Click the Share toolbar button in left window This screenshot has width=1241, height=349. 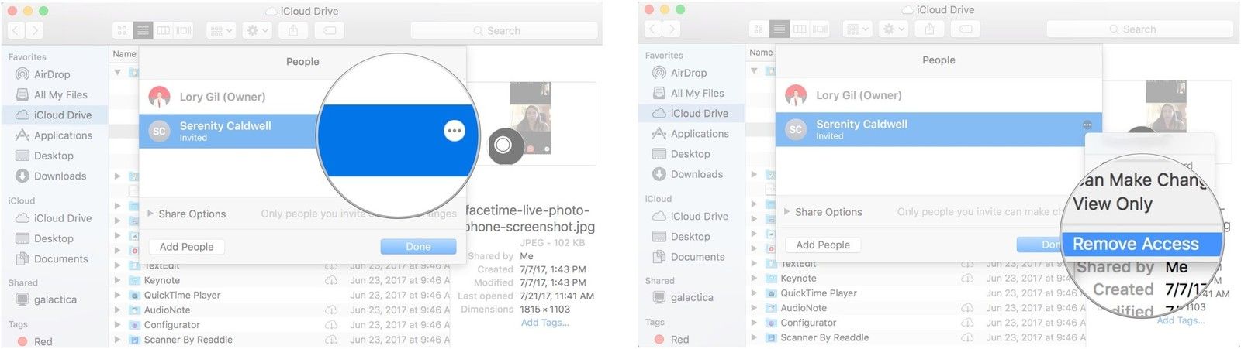pyautogui.click(x=293, y=30)
